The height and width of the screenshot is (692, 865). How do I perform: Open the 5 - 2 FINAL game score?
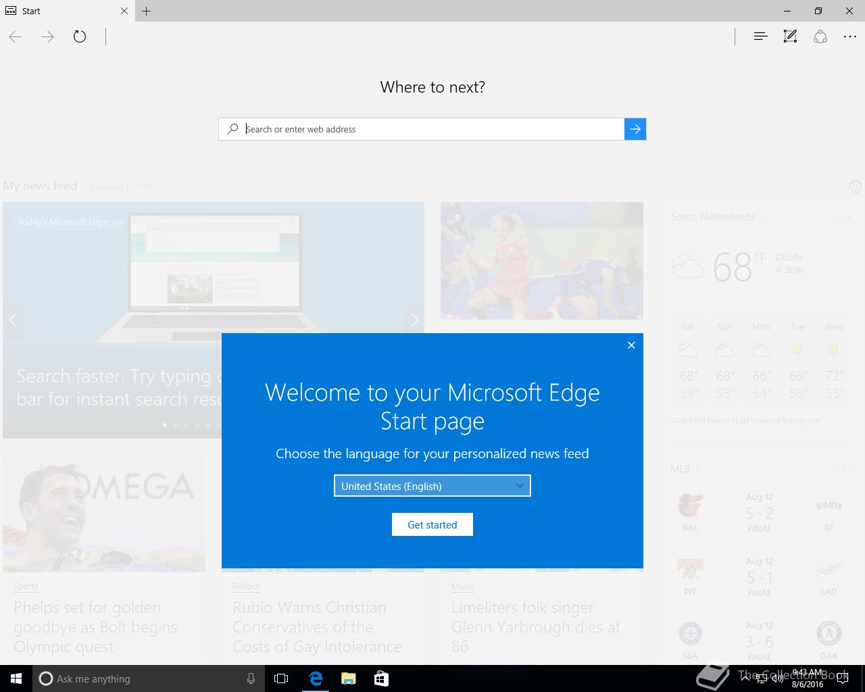[x=760, y=514]
